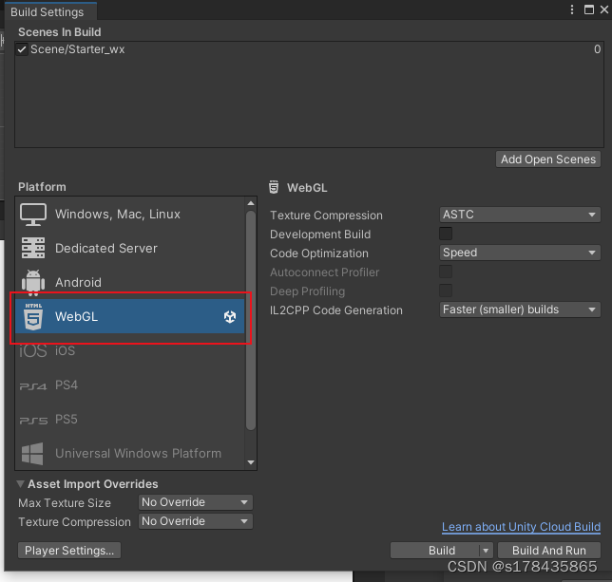Click the Code Optimization label
The image size is (612, 582).
(319, 253)
